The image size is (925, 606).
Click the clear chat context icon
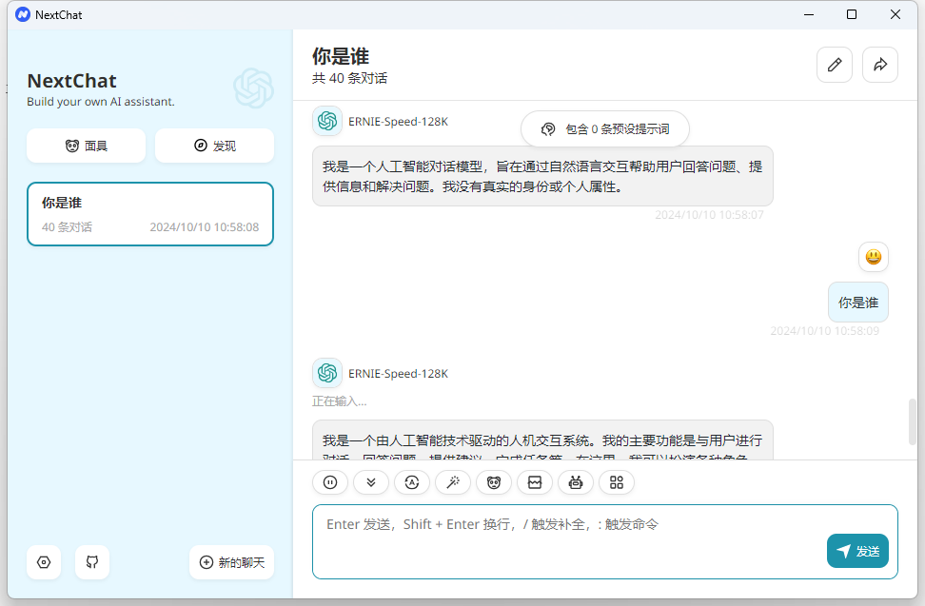(x=535, y=482)
